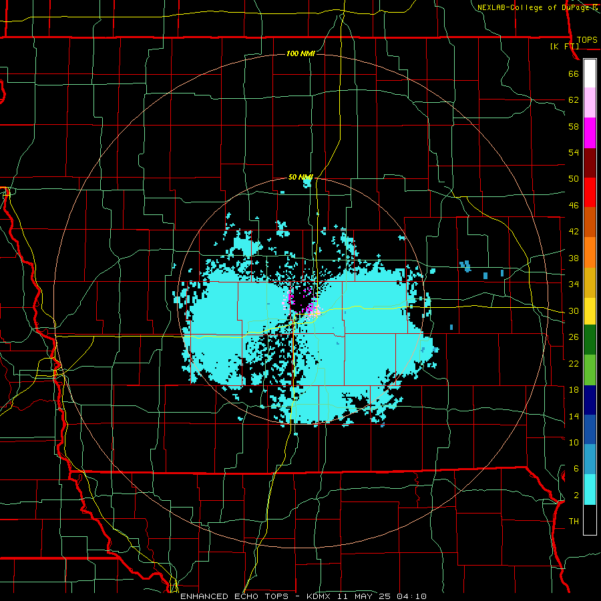Click the gold swatch in the legend
This screenshot has width=601, height=601.
click(x=590, y=282)
